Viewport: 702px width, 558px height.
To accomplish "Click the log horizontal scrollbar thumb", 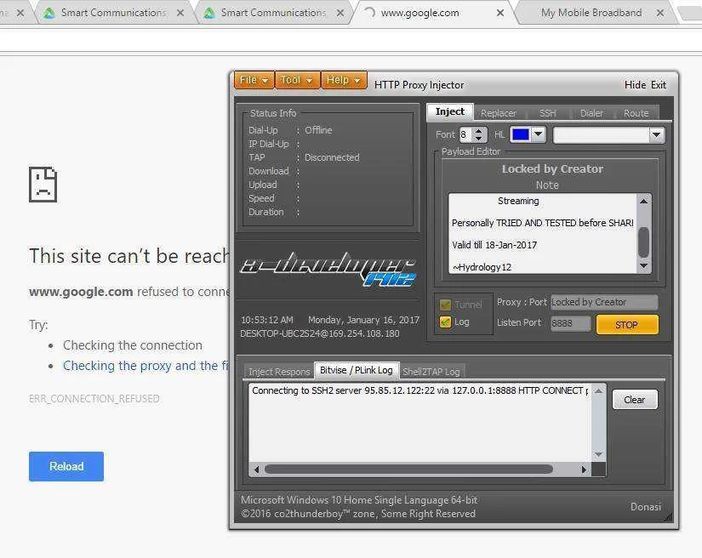I will pyautogui.click(x=408, y=469).
